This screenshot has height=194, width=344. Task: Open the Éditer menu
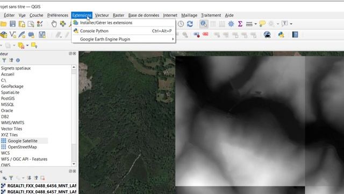pyautogui.click(x=9, y=15)
